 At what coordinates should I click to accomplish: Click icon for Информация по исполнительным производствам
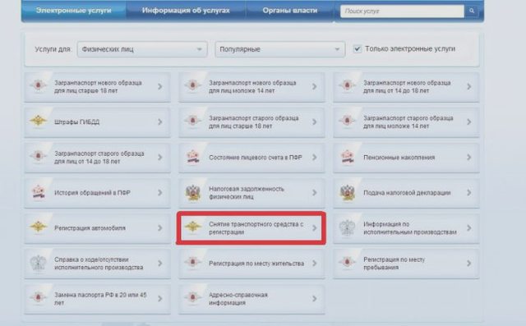point(347,227)
